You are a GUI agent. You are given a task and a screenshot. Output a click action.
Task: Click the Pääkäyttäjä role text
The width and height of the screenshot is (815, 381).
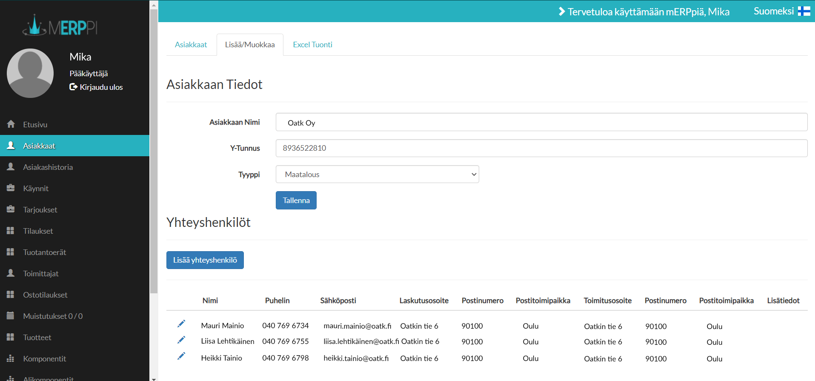pyautogui.click(x=89, y=74)
